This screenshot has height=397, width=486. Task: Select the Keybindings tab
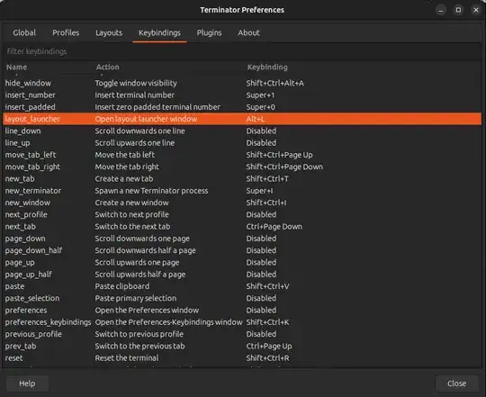159,32
